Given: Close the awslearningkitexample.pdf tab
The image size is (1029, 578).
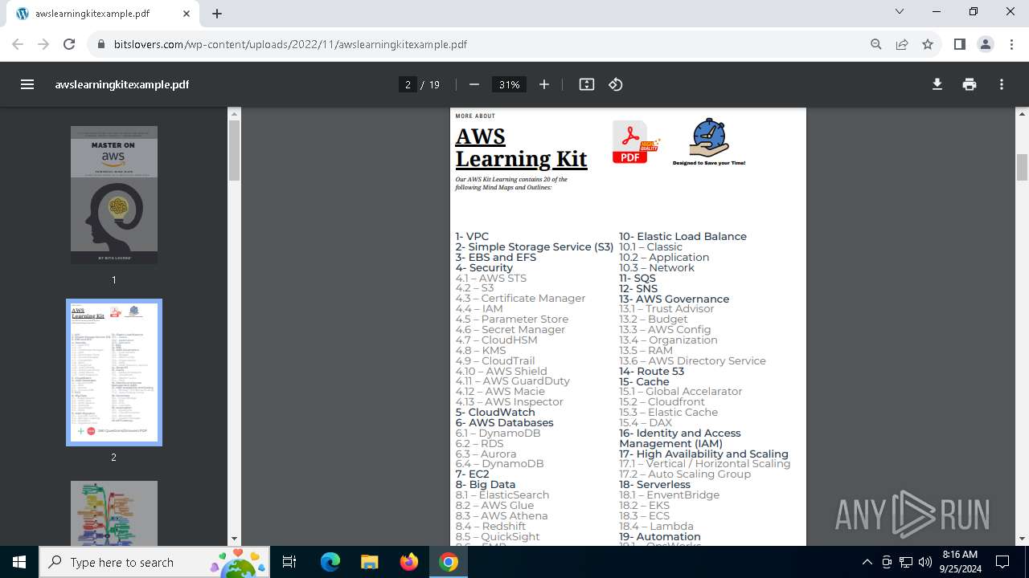Looking at the screenshot, I should pos(187,14).
